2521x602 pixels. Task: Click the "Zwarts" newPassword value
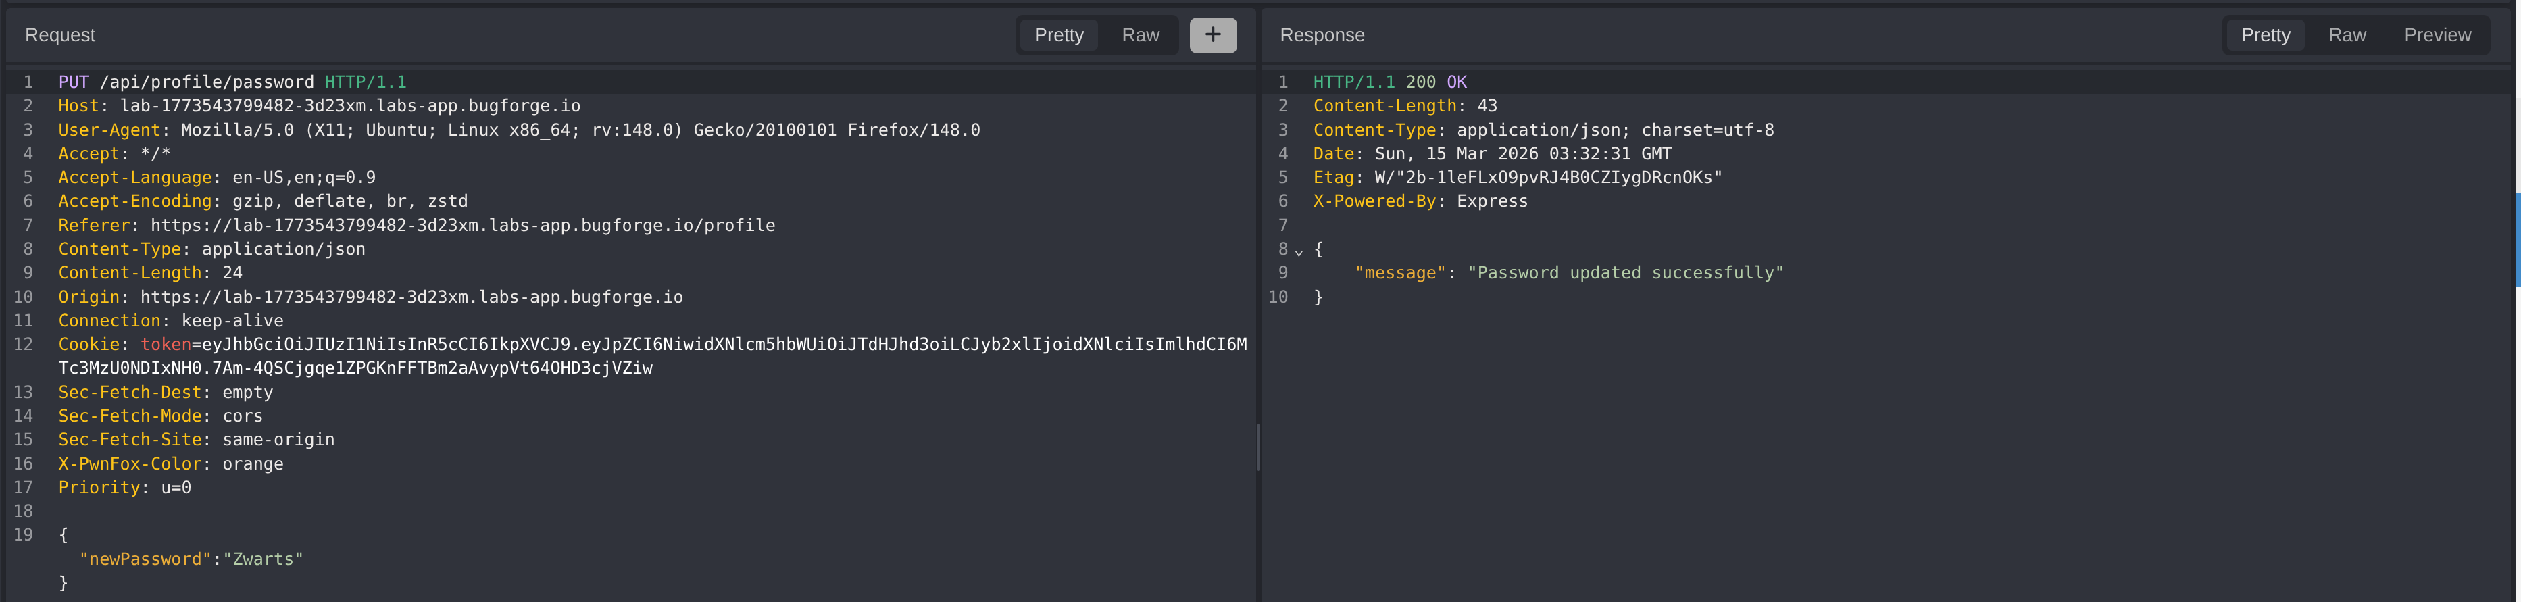tap(262, 559)
